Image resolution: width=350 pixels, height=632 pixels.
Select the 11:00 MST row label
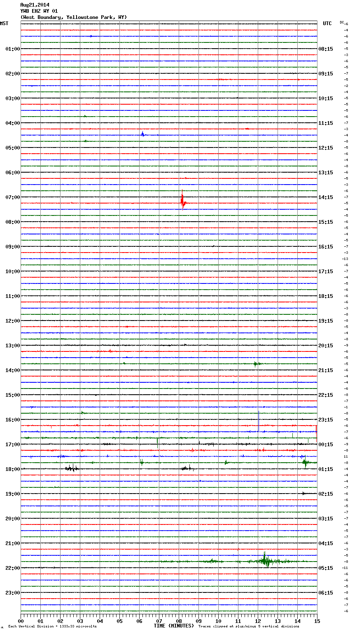click(12, 296)
